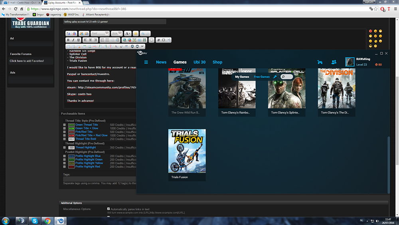Viewport: 399px width, 225px height.
Task: Switch to the E-mail Outlook browser tab
Action: pos(22,2)
